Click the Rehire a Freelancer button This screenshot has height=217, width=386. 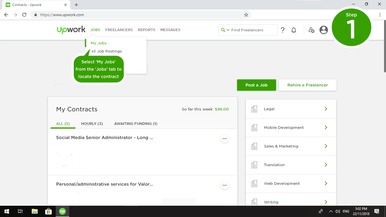pos(307,85)
